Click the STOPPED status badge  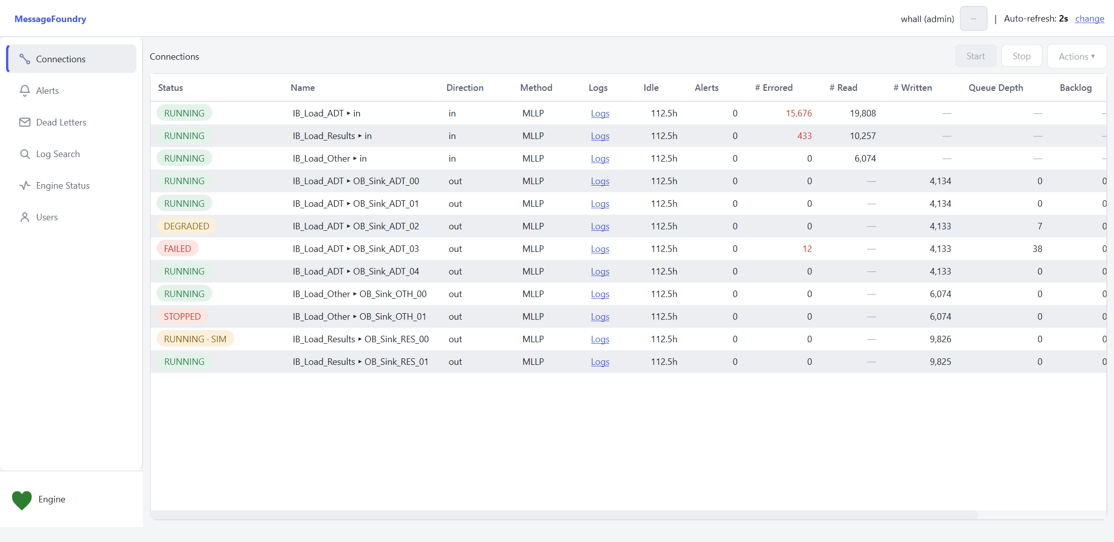[182, 317]
